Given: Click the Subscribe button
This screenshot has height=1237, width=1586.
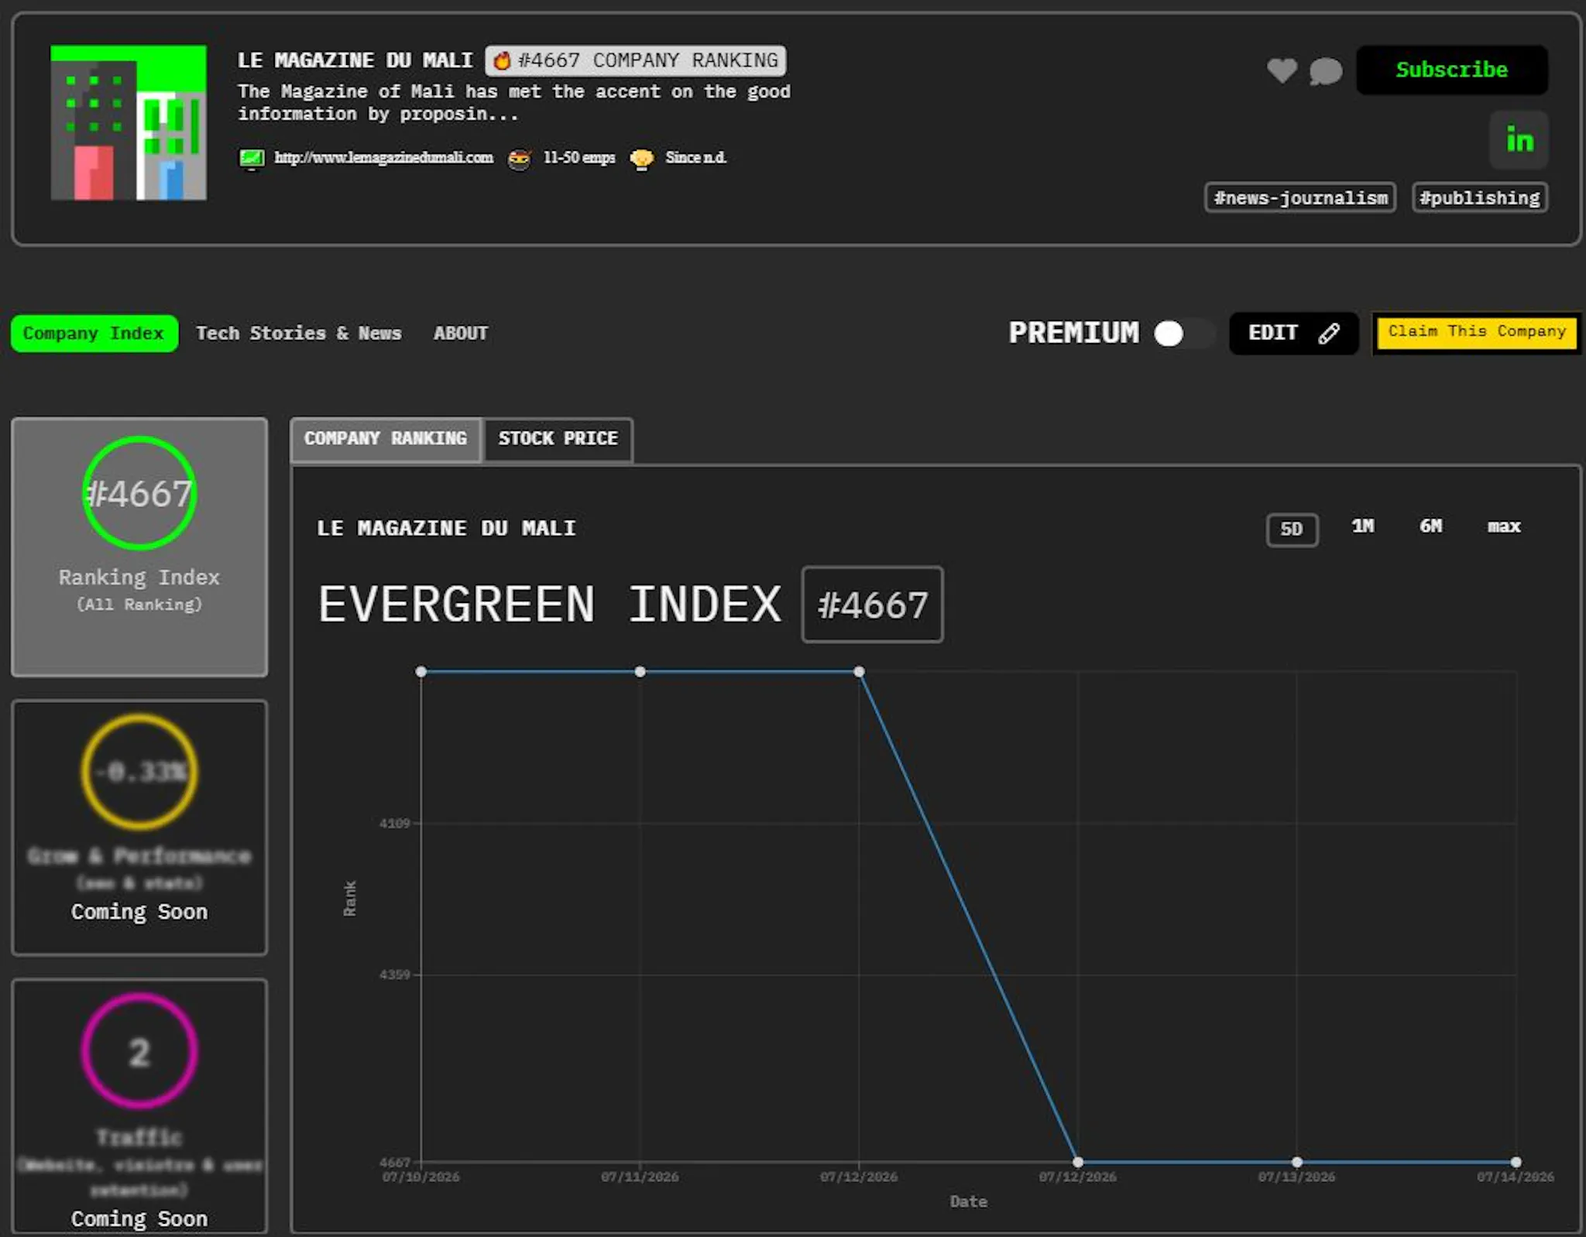Looking at the screenshot, I should 1451,70.
